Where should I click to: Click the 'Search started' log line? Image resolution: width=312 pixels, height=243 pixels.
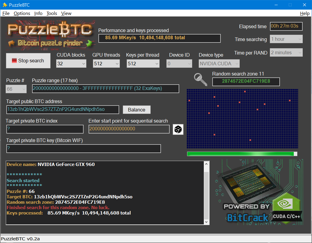(23, 181)
